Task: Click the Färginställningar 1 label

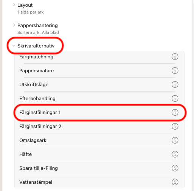Action: coord(40,113)
